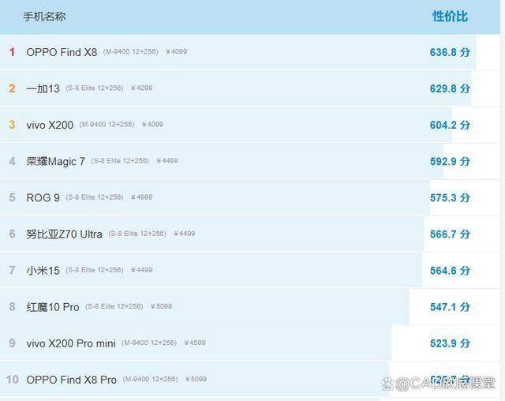The height and width of the screenshot is (401, 505).
Task: Select the vivo X200 phone name
Action: pos(50,125)
